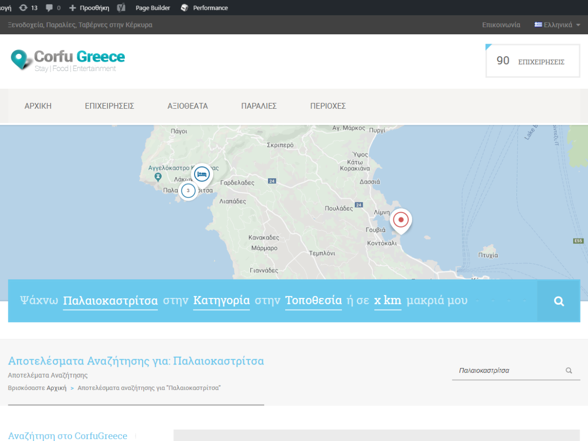The width and height of the screenshot is (588, 441).
Task: Open the ΑΞΙΟΘΕΑΤΑ menu item
Action: pyautogui.click(x=188, y=106)
